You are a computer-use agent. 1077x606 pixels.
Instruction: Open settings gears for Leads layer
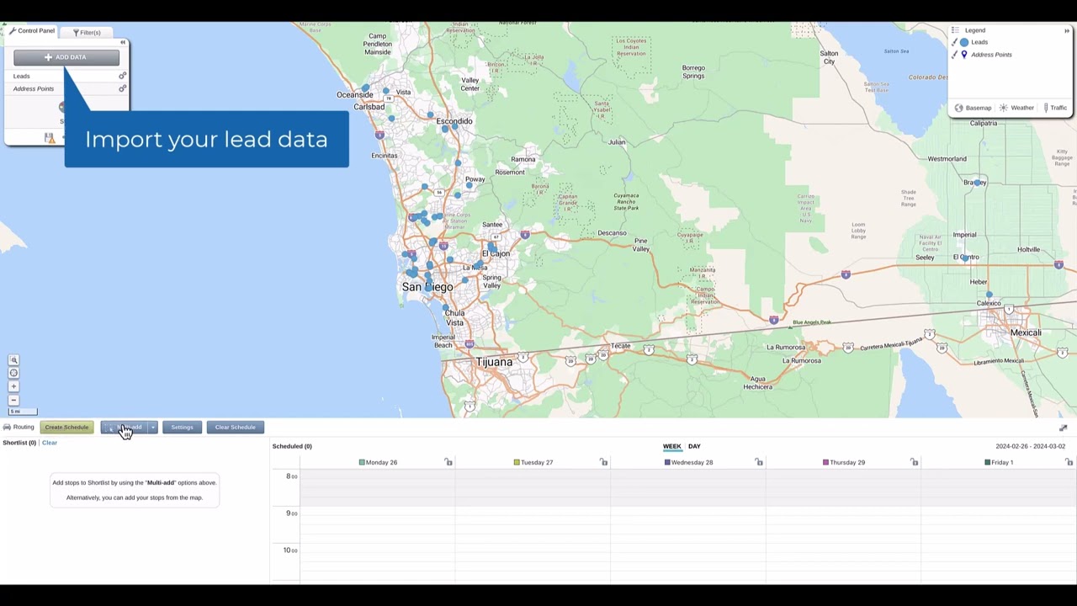tap(122, 76)
